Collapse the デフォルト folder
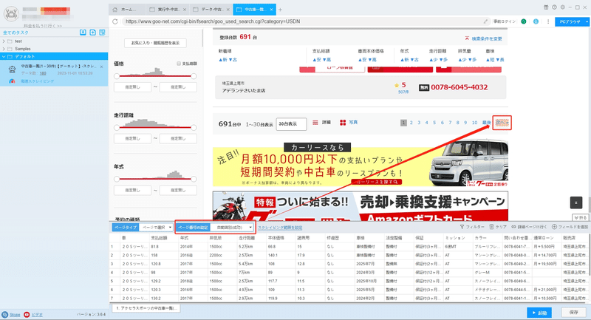 tap(4, 57)
